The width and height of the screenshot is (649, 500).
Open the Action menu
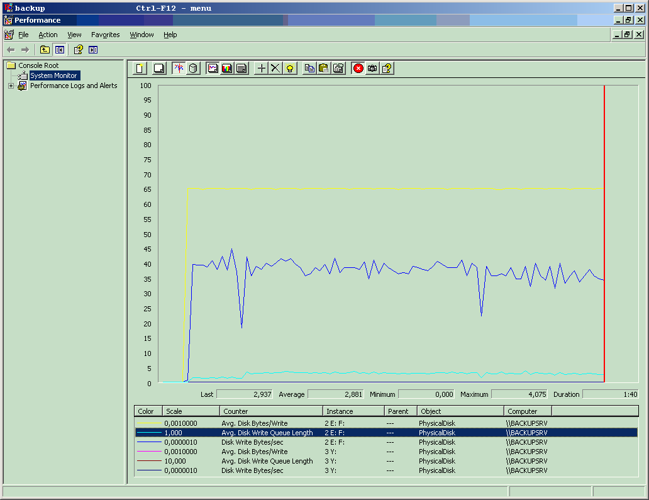[x=48, y=35]
